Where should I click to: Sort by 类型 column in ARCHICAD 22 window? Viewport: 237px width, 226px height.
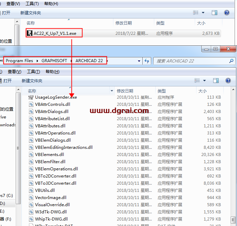pos(162,91)
